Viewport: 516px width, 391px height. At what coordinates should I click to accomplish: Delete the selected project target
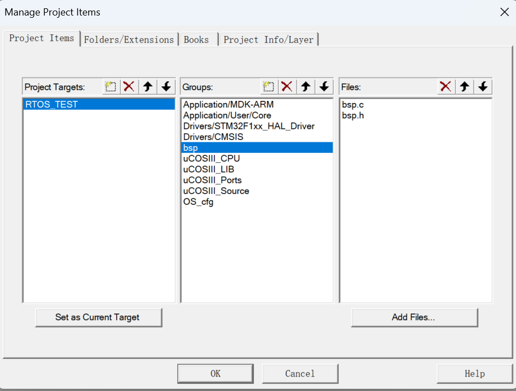129,87
